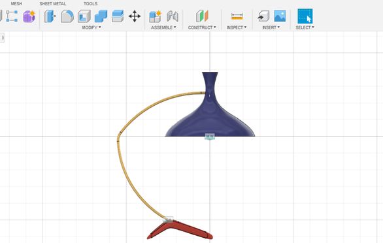Click the Move/Copy arrows icon
383x243 pixels.
[x=135, y=16]
